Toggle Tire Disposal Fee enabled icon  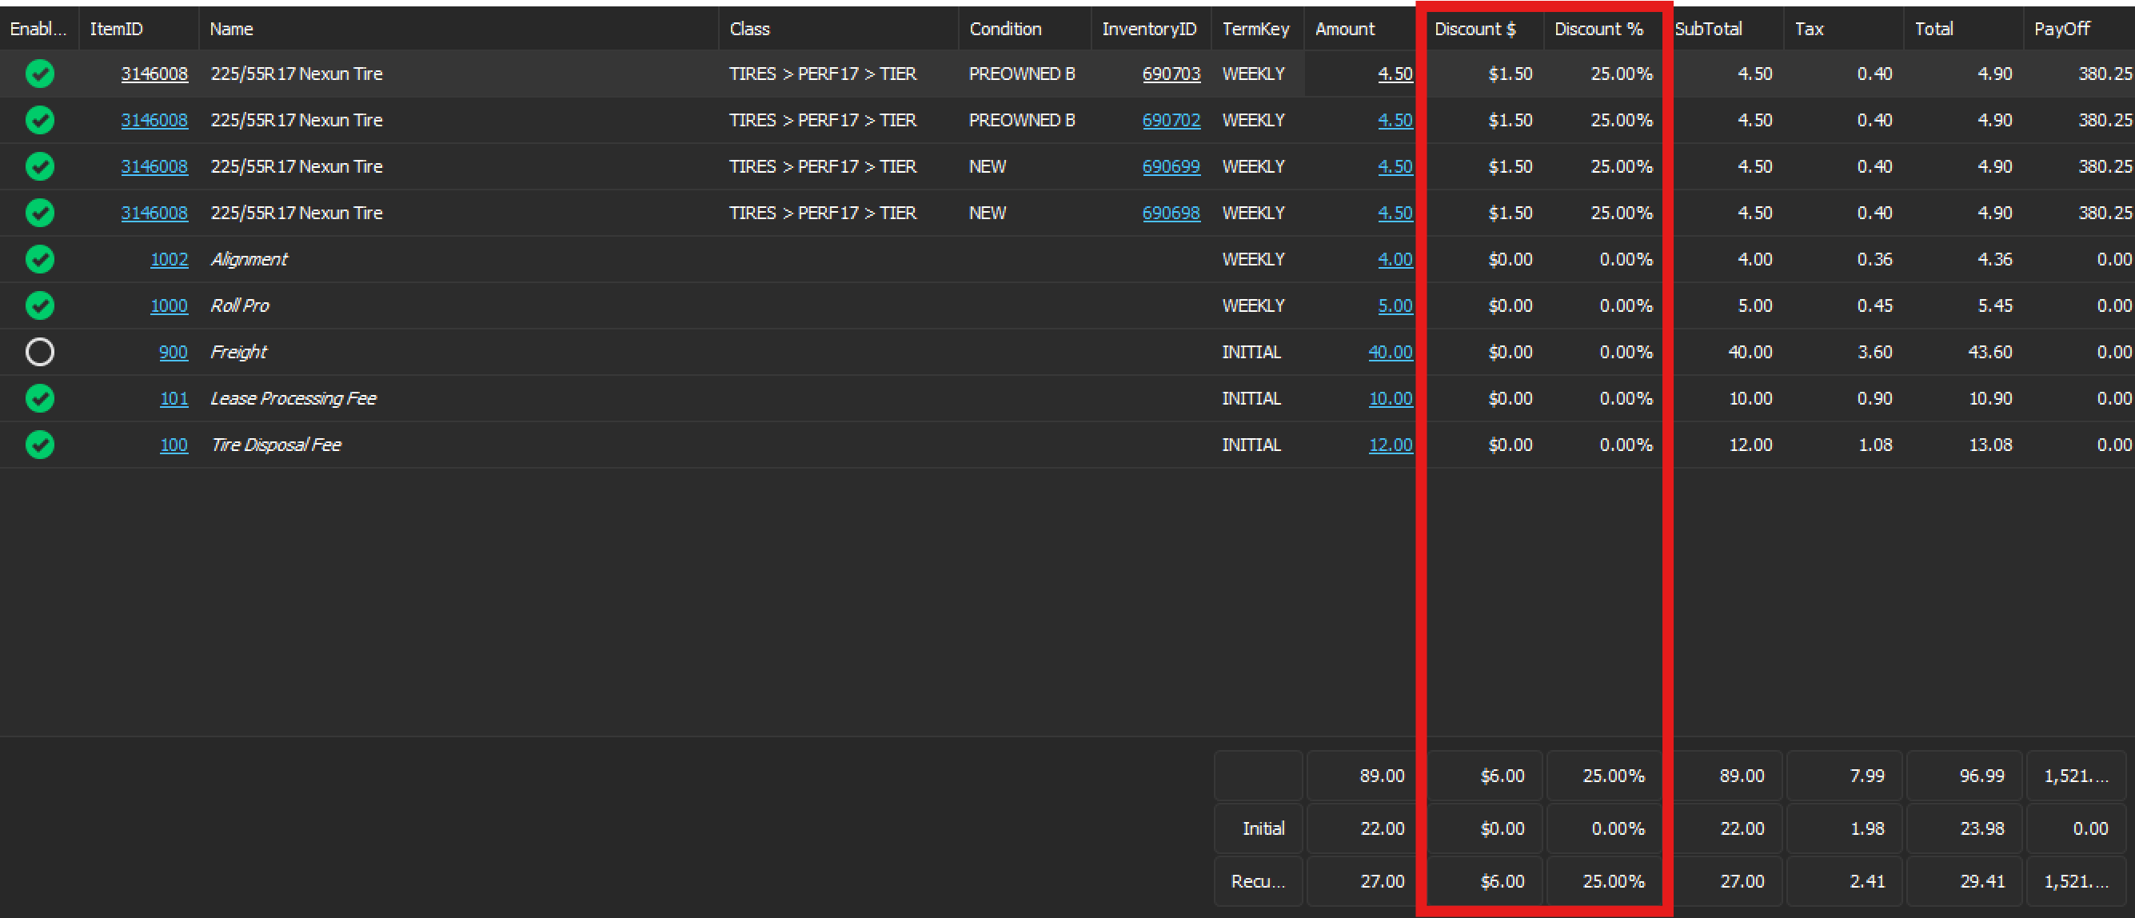(40, 445)
